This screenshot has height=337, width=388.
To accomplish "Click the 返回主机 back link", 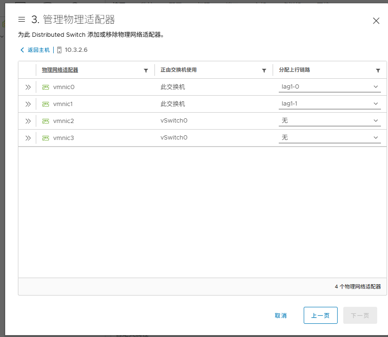I will 35,50.
